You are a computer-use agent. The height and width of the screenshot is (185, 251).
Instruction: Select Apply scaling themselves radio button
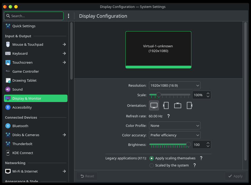click(x=152, y=158)
